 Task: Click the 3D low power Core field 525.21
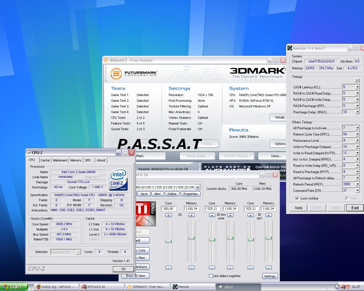tap(212, 209)
